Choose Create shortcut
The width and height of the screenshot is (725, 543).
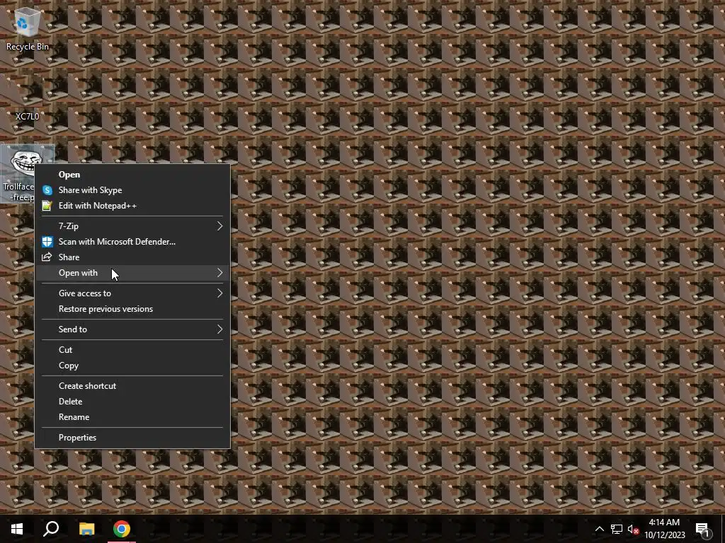click(132, 386)
